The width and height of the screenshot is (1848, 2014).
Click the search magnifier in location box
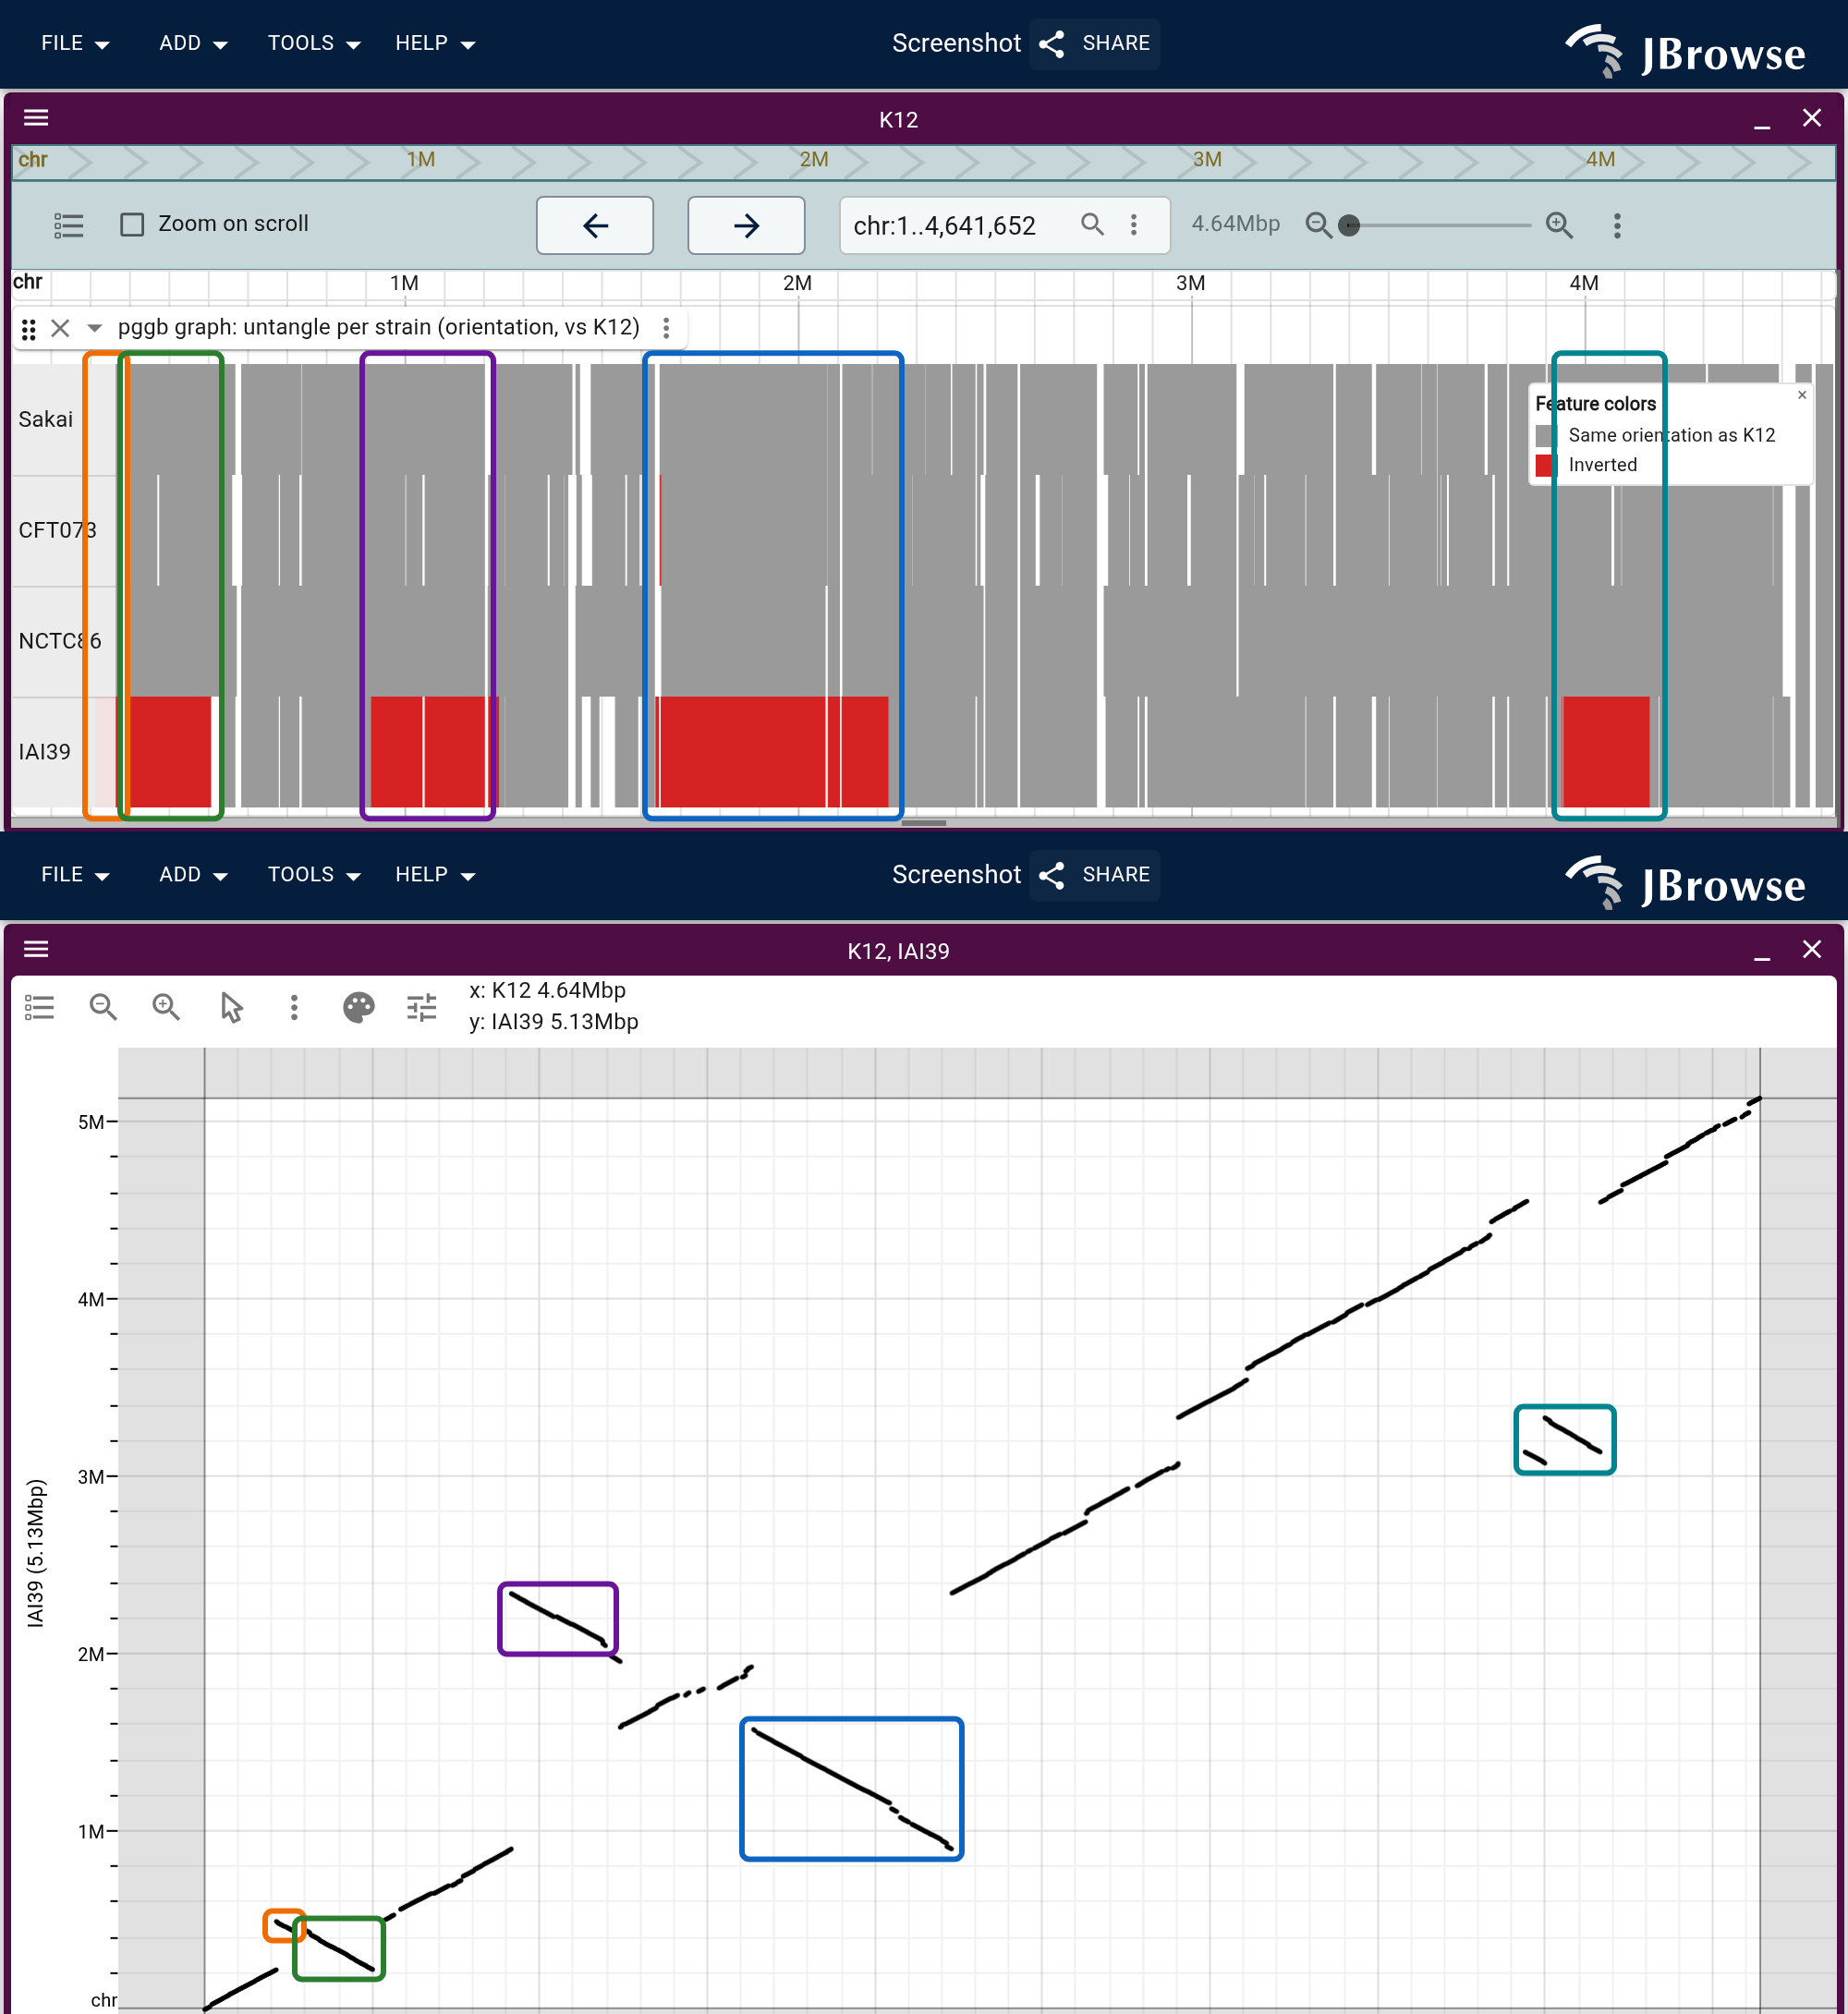(1092, 225)
